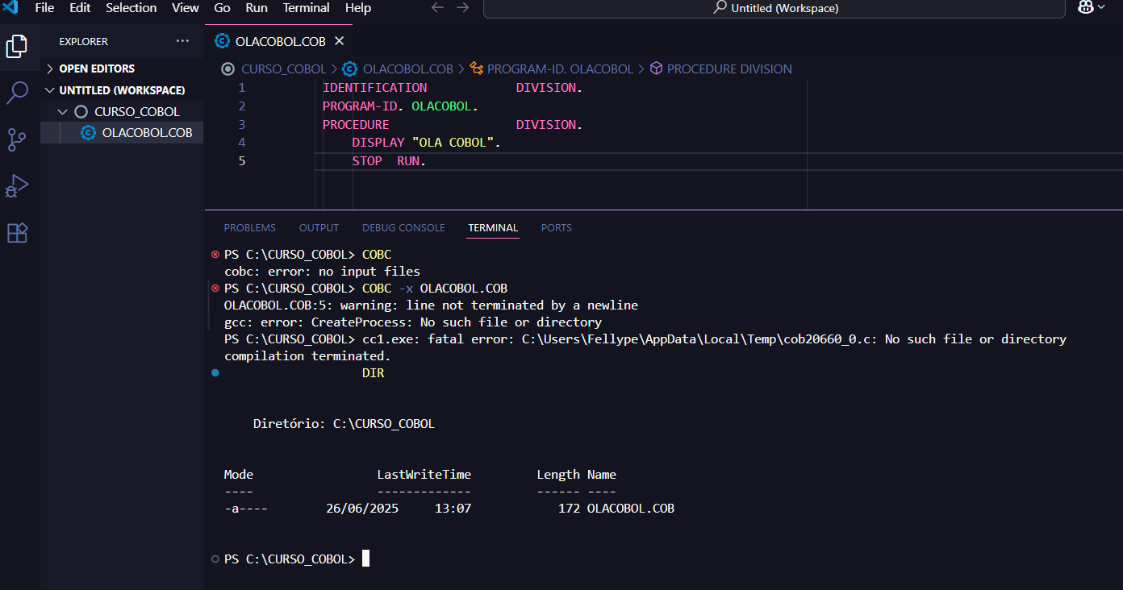Image resolution: width=1123 pixels, height=590 pixels.
Task: Open Copilot dropdown chevron
Action: (1101, 7)
